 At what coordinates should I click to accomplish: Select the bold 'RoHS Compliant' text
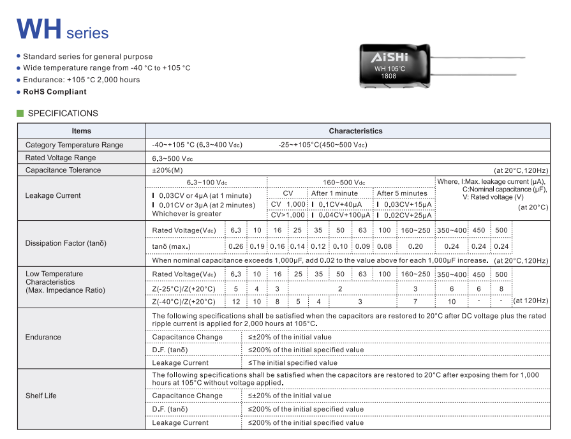[55, 92]
